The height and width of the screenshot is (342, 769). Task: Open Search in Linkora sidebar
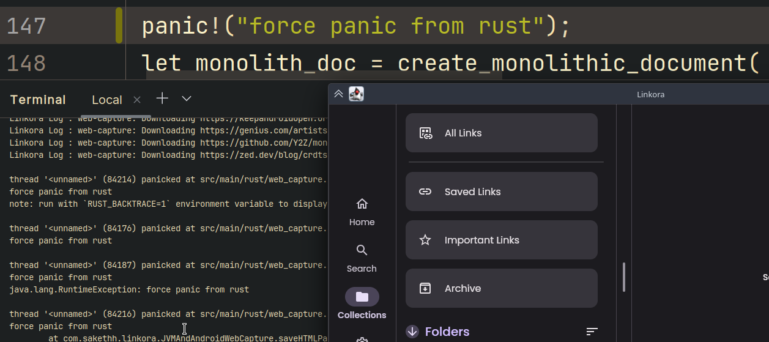coord(362,258)
